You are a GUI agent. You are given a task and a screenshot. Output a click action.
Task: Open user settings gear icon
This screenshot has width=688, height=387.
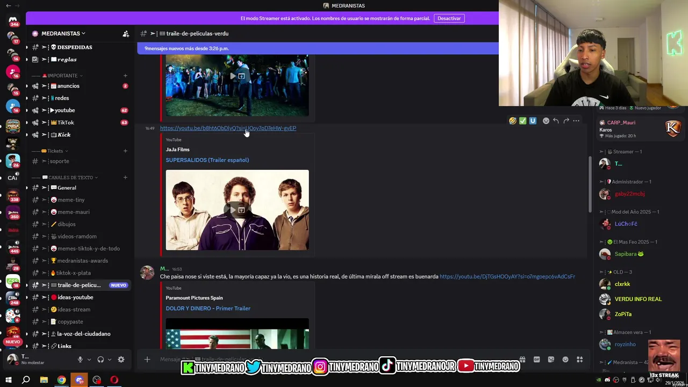(121, 360)
